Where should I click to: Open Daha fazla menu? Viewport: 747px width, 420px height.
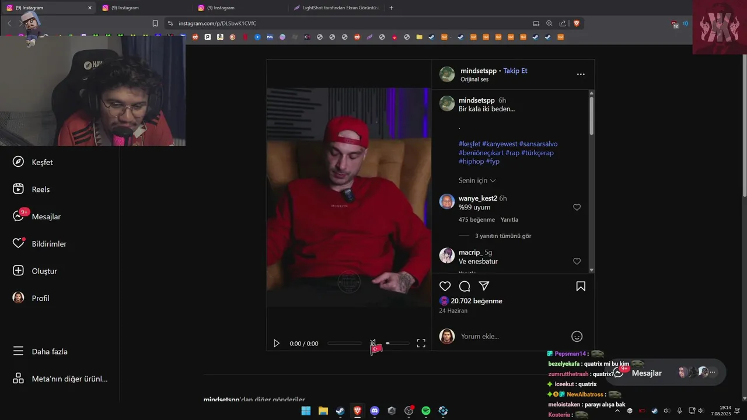pyautogui.click(x=41, y=352)
